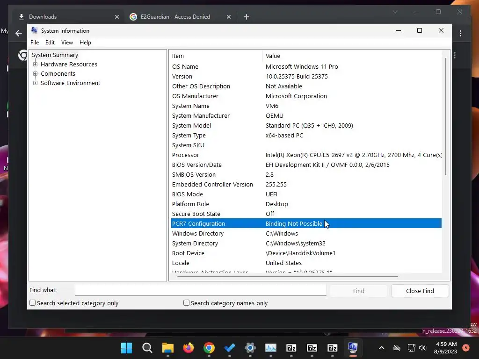This screenshot has width=479, height=359.
Task: Enable Search category names only
Action: 186,303
